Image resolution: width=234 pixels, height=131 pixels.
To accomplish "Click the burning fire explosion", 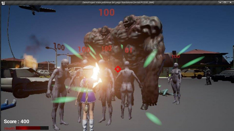I will [x=29, y=60].
